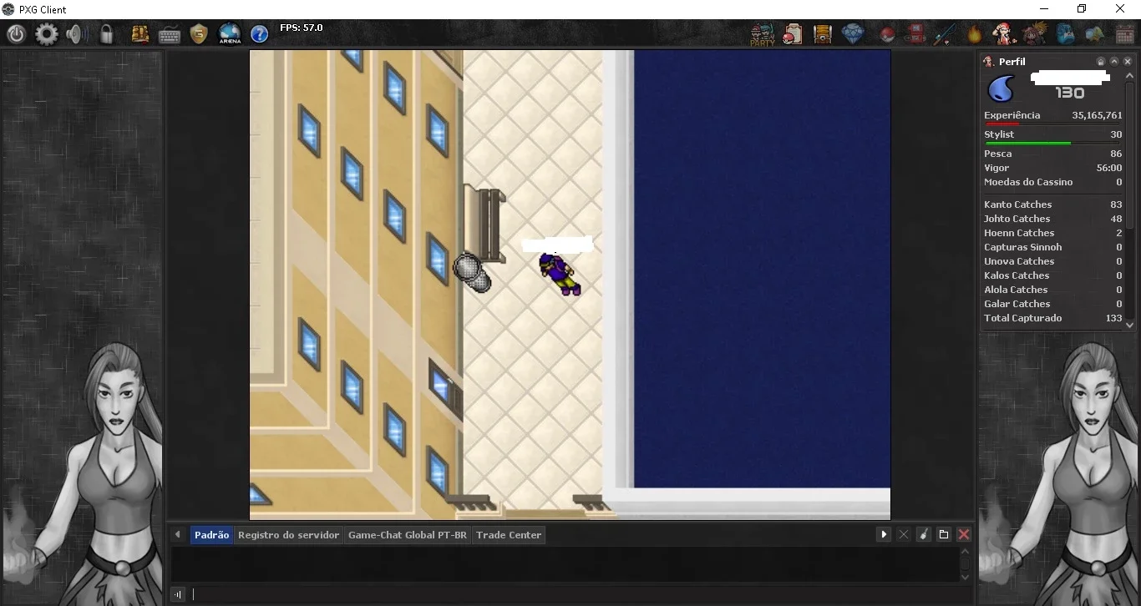Click the Experiência red progress bar
Viewport: 1141px width, 606px height.
1053,124
